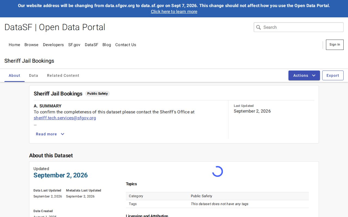This screenshot has height=217, width=348.
Task: Click DataSF | Open Data Portal title
Action: [55, 27]
